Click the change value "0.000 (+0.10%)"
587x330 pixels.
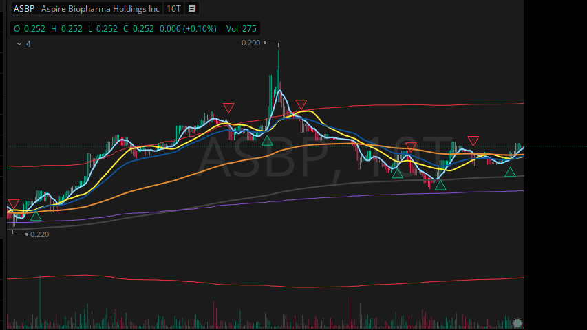[188, 29]
